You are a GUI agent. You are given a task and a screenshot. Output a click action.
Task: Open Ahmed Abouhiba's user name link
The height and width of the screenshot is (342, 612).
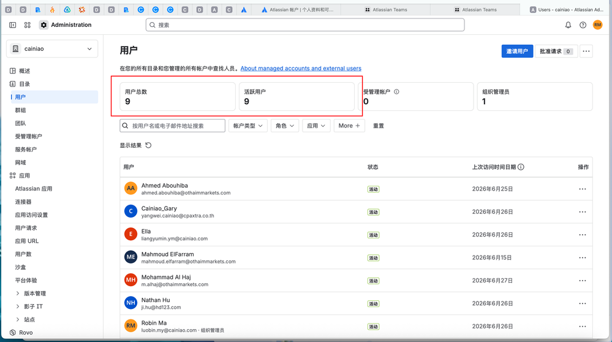click(x=164, y=186)
